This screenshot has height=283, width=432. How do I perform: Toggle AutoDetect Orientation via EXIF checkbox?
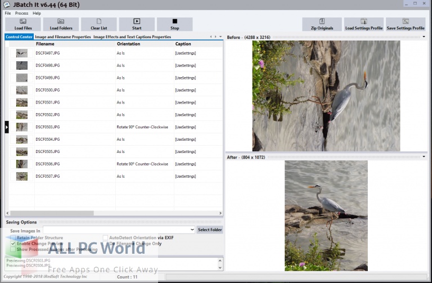coord(105,237)
